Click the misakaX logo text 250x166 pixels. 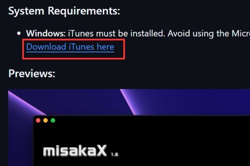pyautogui.click(x=75, y=151)
